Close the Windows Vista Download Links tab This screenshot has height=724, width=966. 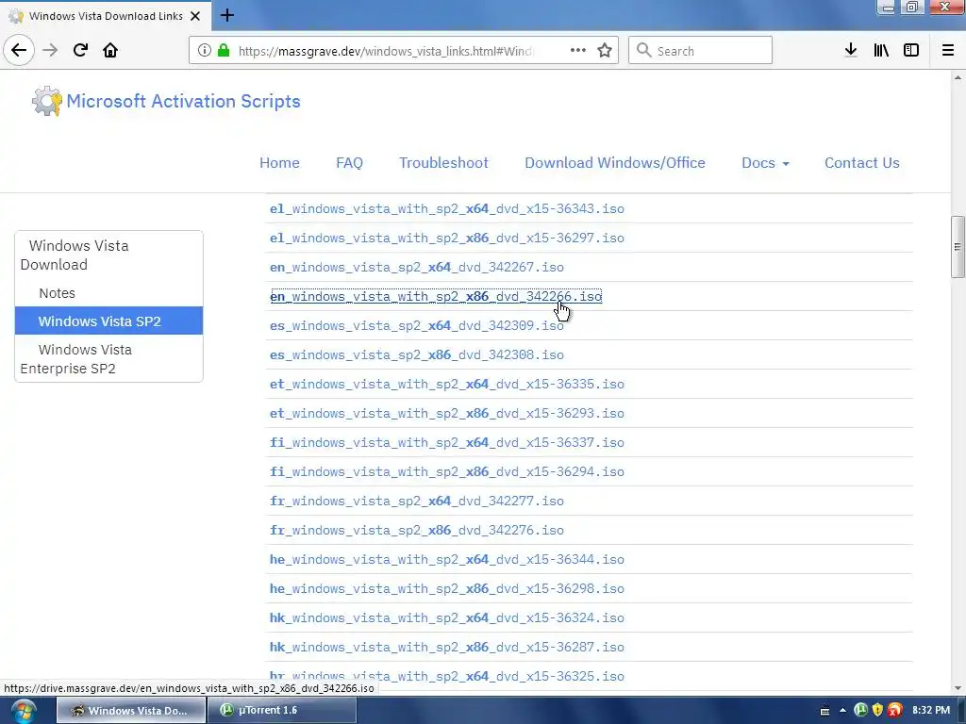pos(195,16)
